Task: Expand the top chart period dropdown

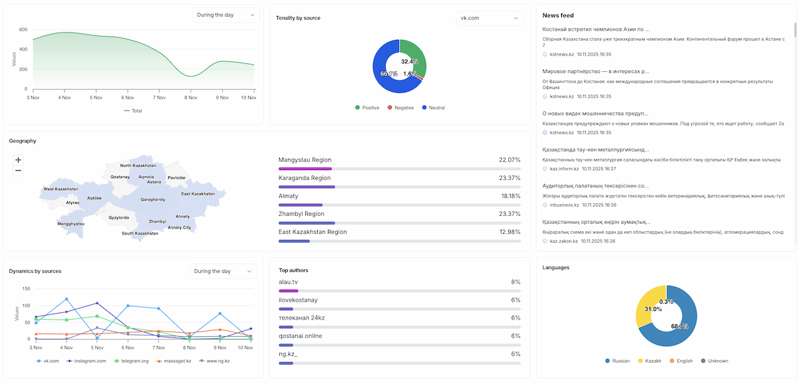Action: click(x=225, y=15)
